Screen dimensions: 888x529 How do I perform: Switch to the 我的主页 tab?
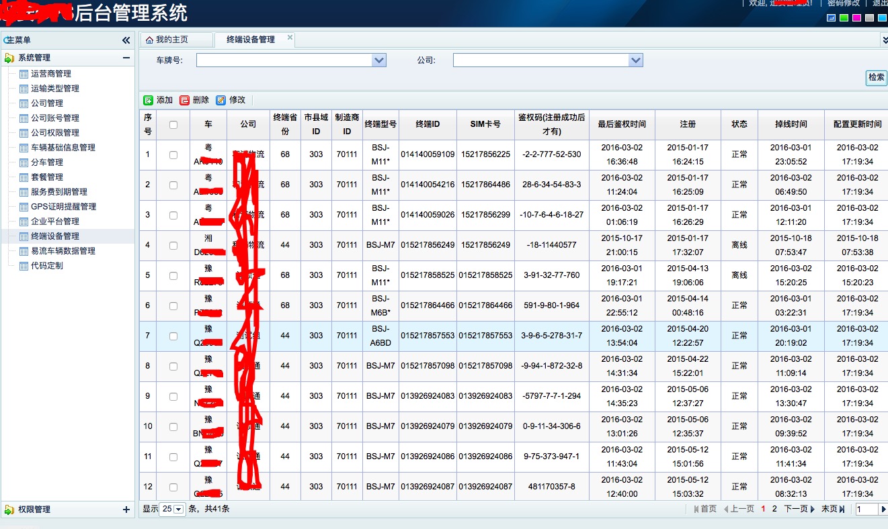click(x=172, y=40)
